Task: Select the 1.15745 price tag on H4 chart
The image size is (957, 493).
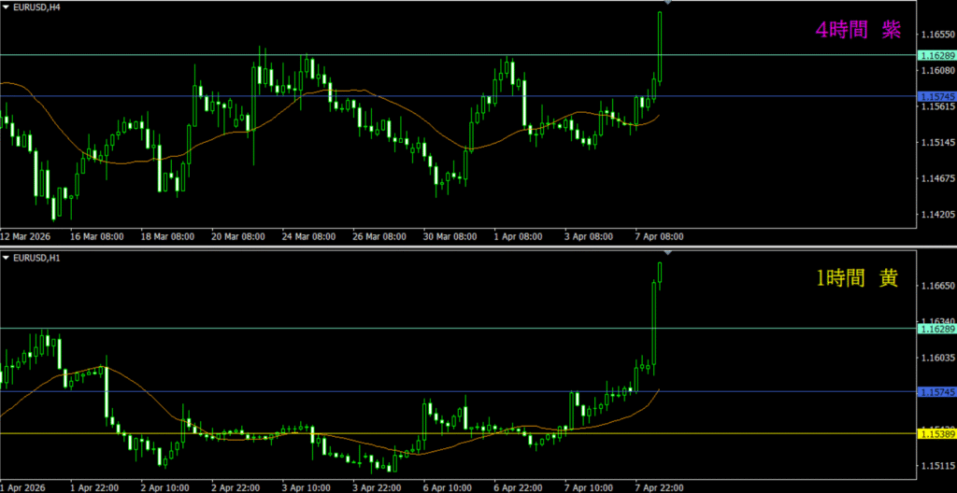Action: point(936,96)
